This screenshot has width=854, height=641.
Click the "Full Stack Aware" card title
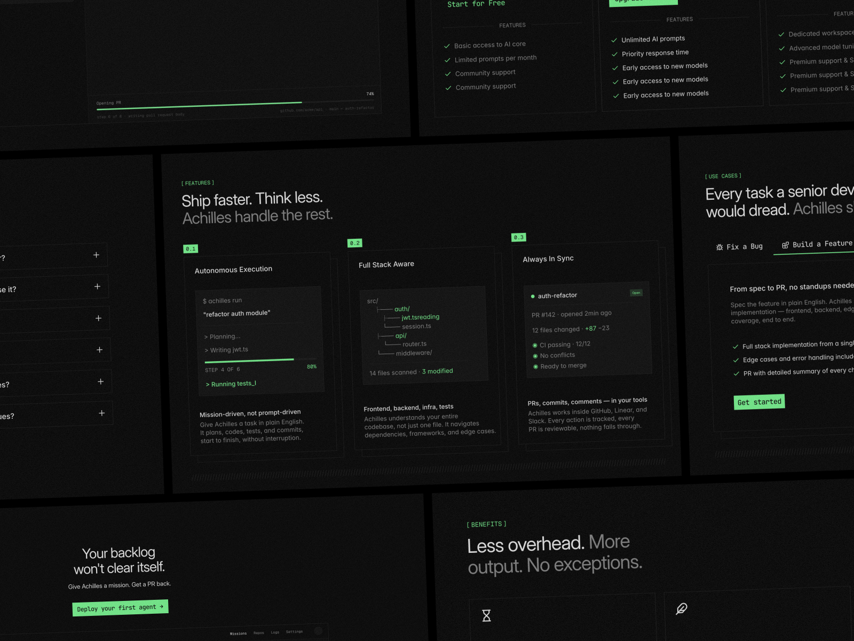[386, 264]
